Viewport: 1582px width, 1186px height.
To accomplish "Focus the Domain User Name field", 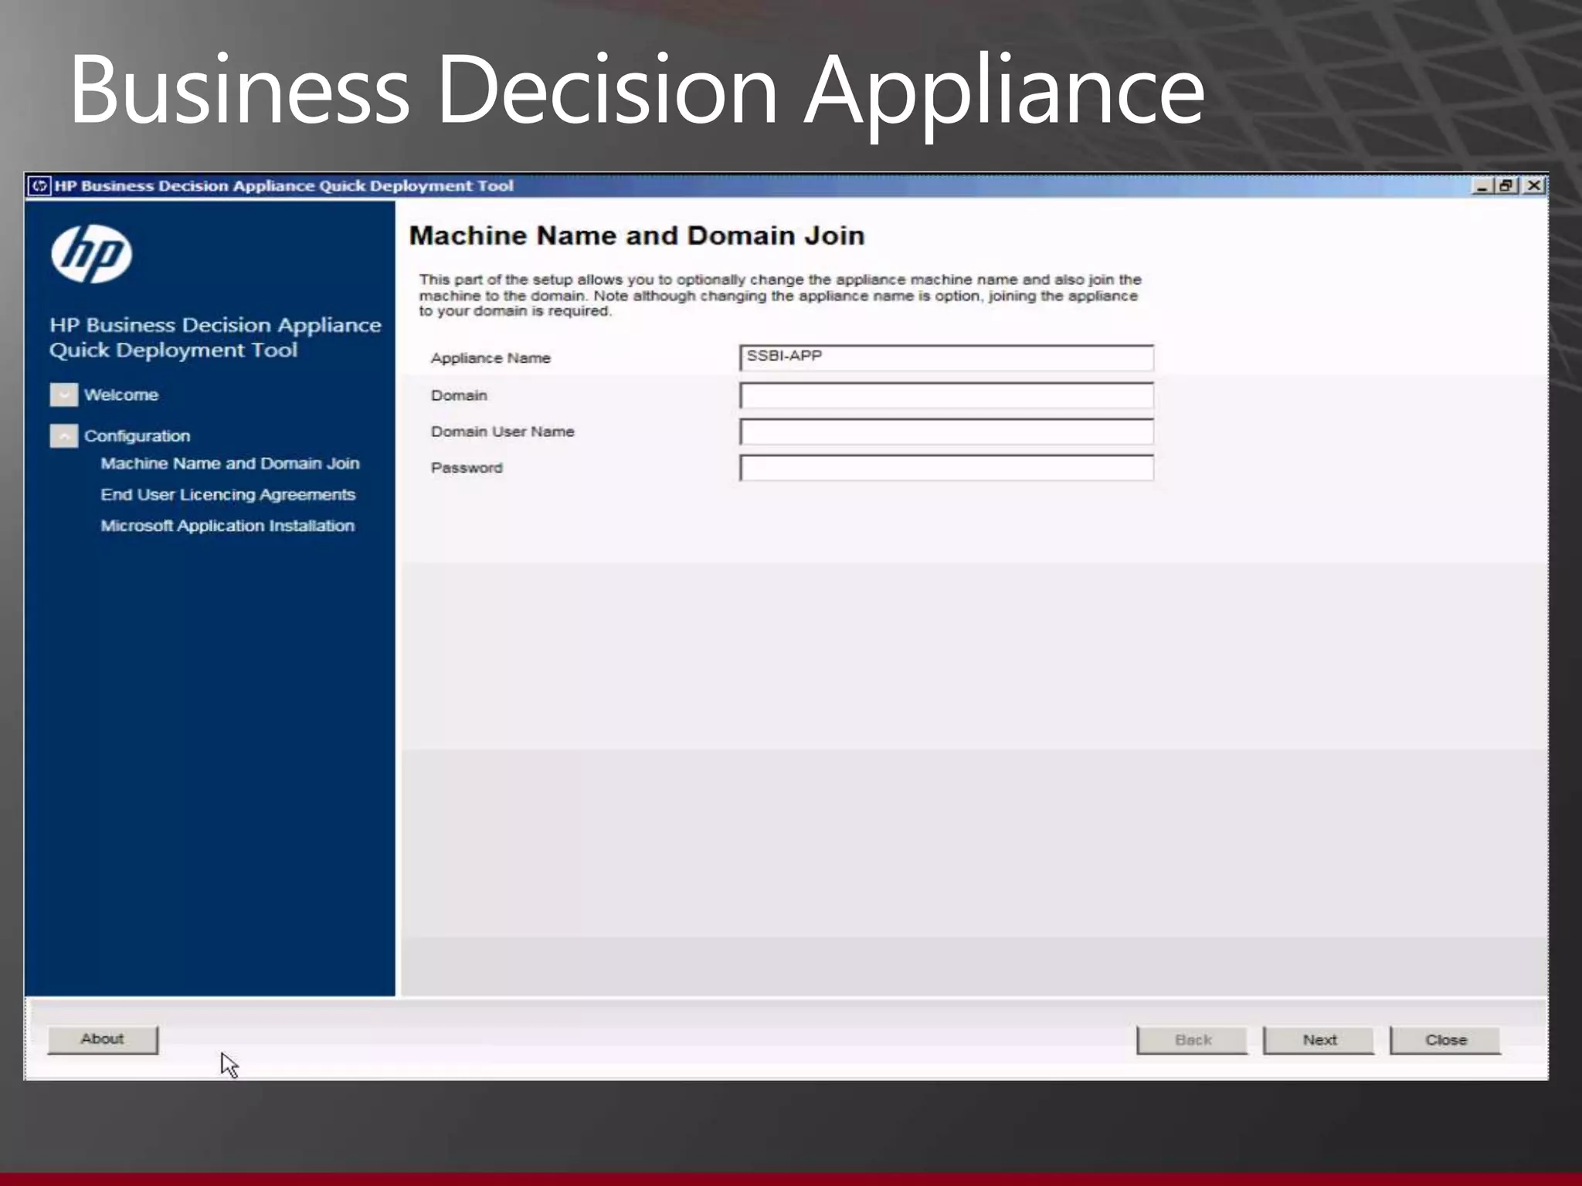I will 946,432.
